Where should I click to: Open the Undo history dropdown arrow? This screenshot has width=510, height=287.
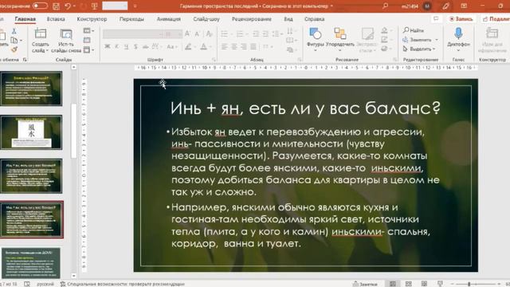coord(74,6)
